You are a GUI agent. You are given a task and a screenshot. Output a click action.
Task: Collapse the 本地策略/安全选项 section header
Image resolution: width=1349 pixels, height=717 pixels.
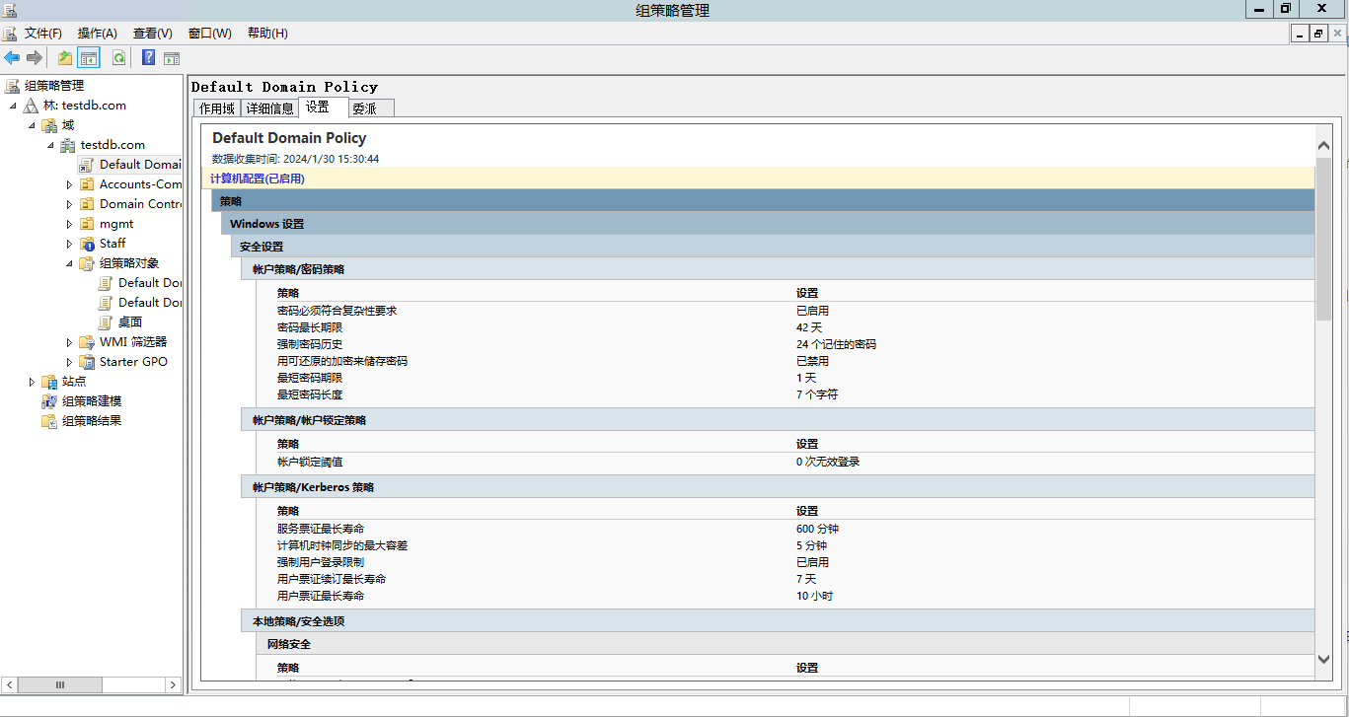click(x=778, y=621)
